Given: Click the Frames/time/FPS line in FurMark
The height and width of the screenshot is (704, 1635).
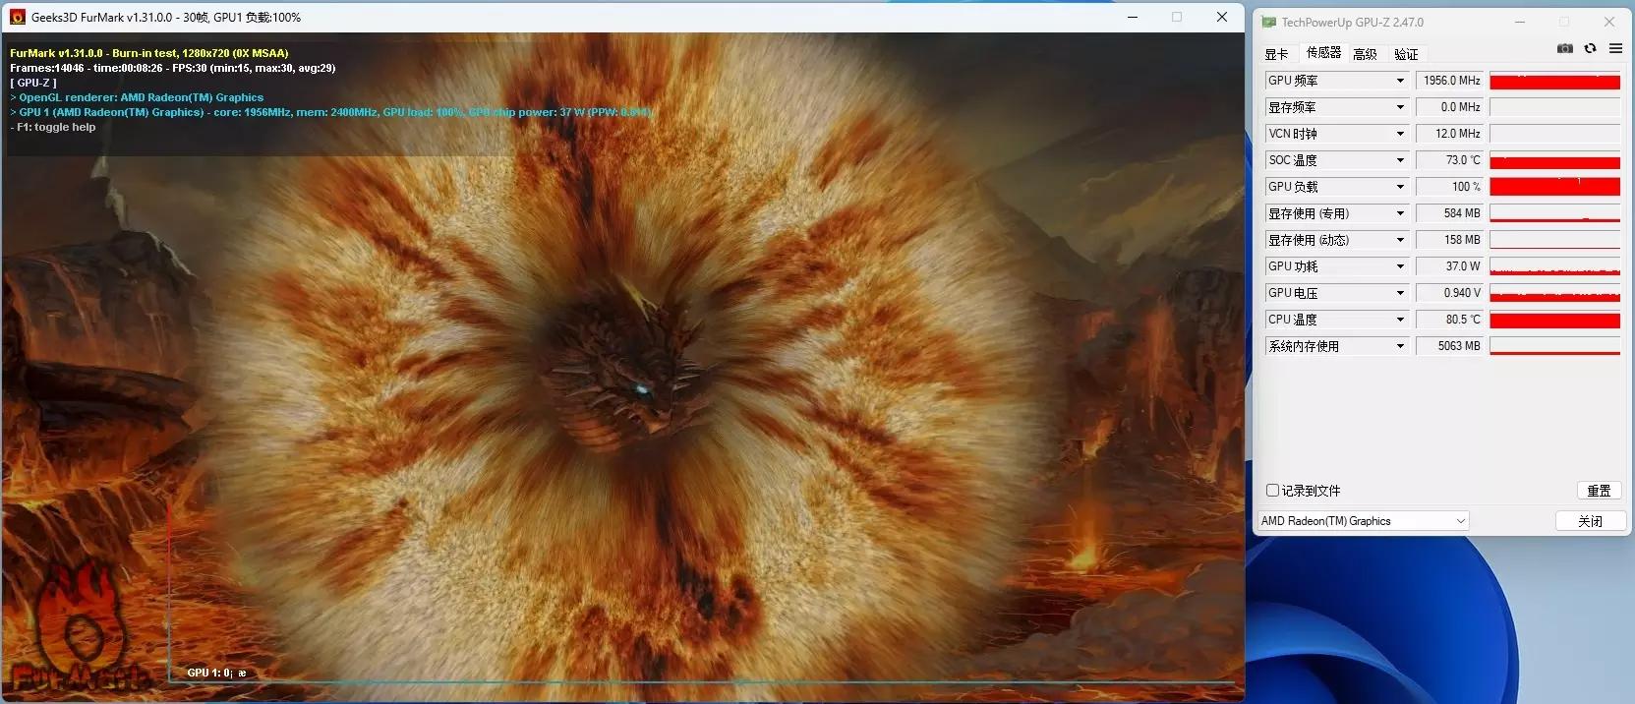Looking at the screenshot, I should click(x=173, y=68).
